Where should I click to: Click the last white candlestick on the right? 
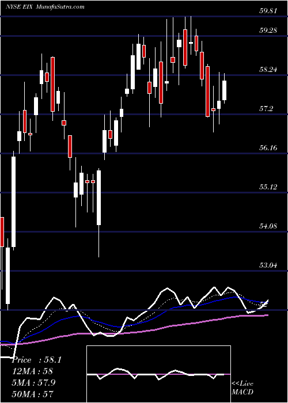225,90
